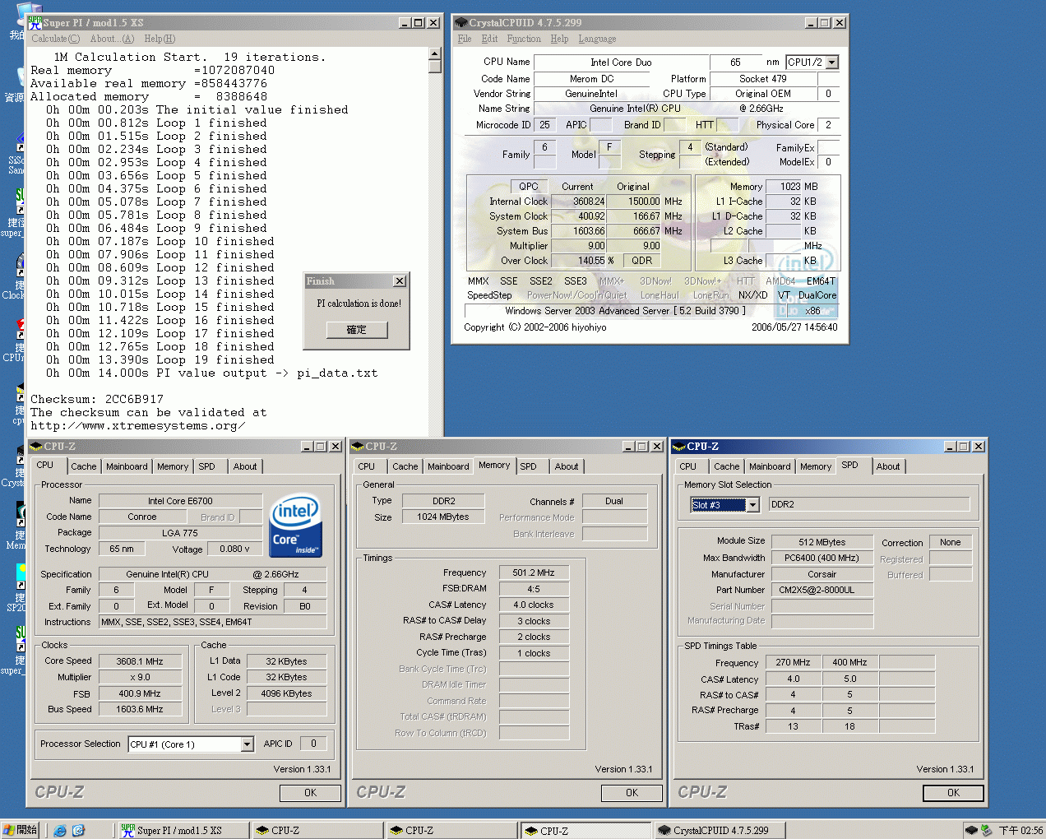Click OK in CPU-Z window with Processor Selection
The image size is (1046, 839).
point(310,793)
